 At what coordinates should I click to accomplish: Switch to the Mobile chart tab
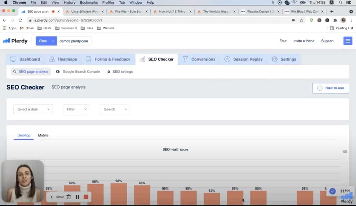tap(43, 135)
